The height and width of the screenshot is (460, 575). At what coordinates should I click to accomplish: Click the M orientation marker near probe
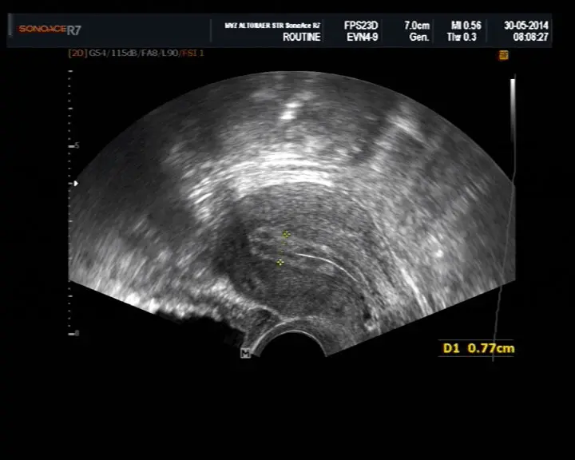[x=245, y=353]
